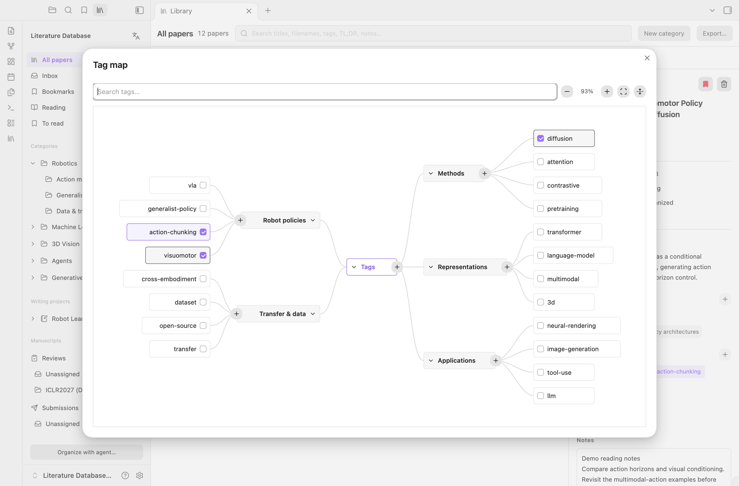Click Organize with agent... button

(87, 452)
